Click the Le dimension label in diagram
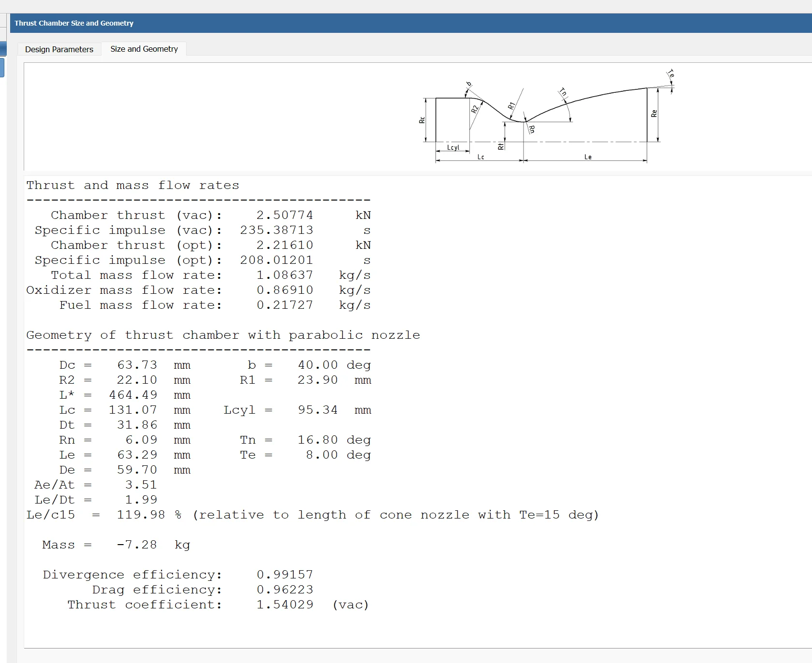Viewport: 812px width, 663px height. [588, 157]
